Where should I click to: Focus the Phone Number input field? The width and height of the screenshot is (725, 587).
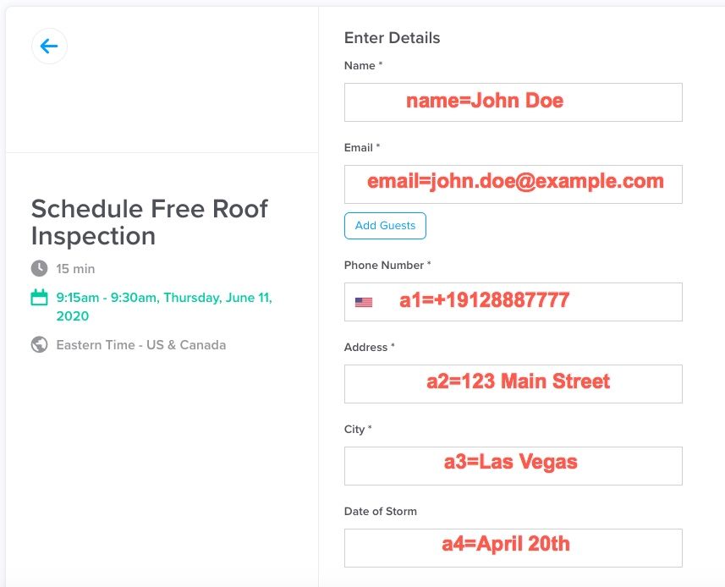514,302
